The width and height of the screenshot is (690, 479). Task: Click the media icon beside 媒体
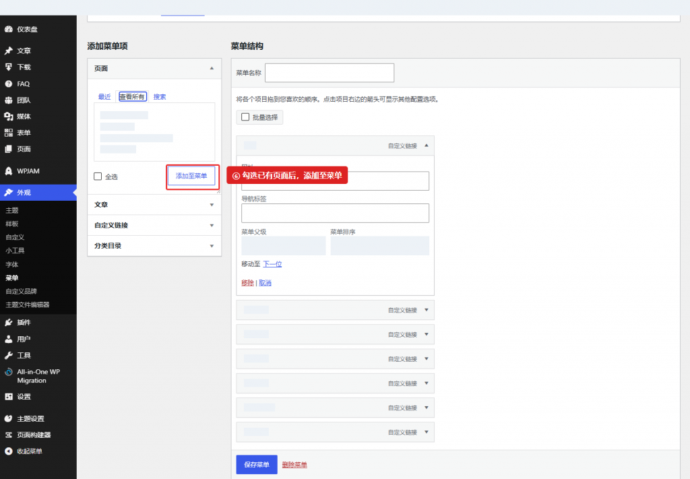8,116
